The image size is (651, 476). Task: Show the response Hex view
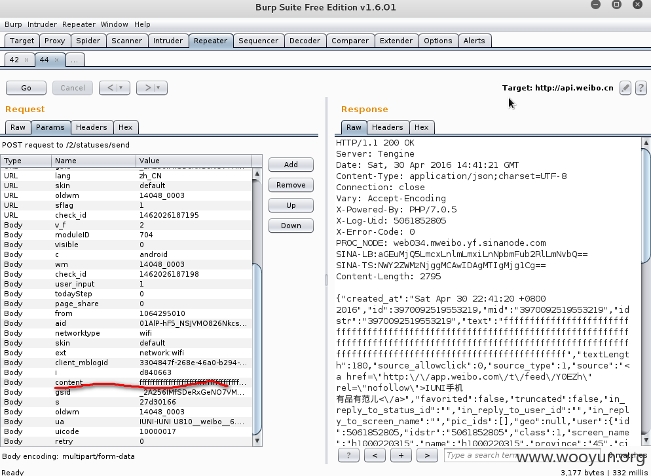click(x=421, y=127)
